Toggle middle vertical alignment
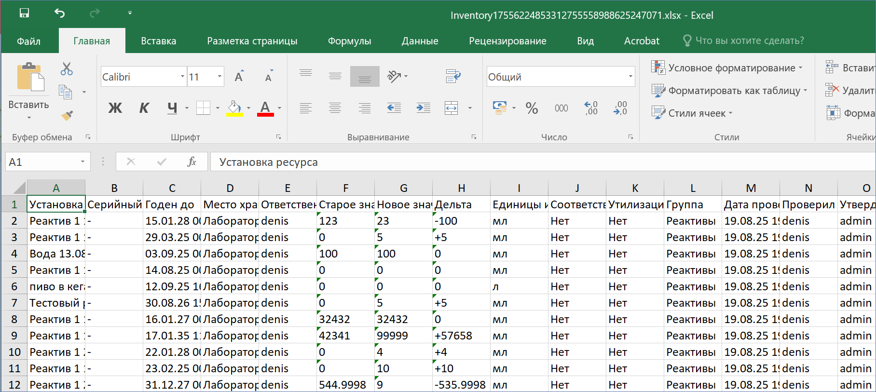Screen dimensions: 876x392 tap(335, 76)
